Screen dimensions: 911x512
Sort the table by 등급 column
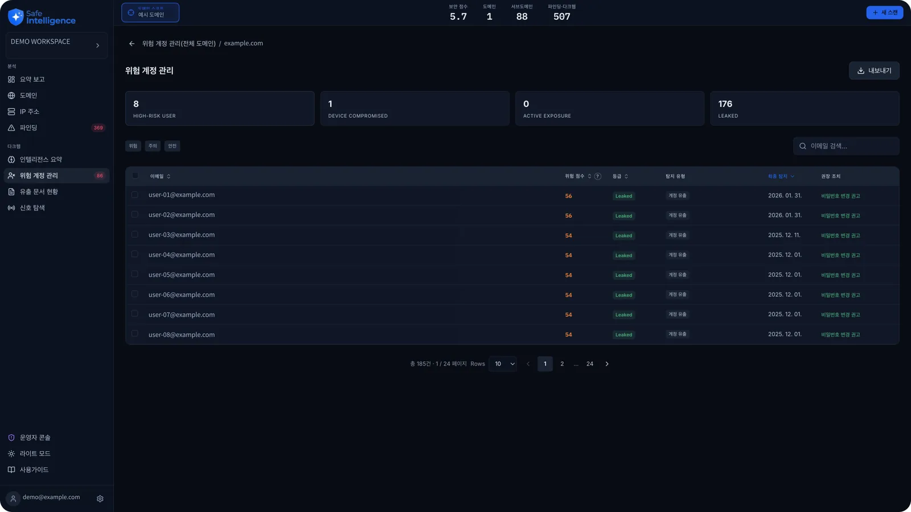620,176
